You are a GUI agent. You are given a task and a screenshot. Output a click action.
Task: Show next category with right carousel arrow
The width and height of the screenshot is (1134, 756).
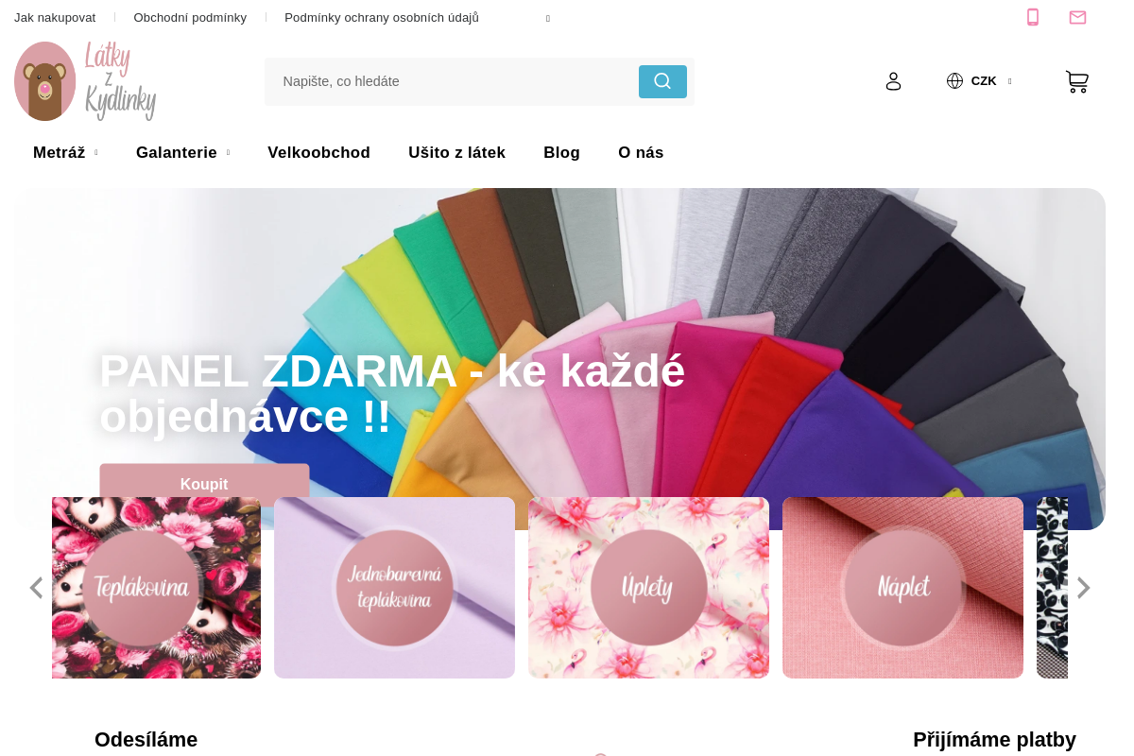tap(1083, 588)
